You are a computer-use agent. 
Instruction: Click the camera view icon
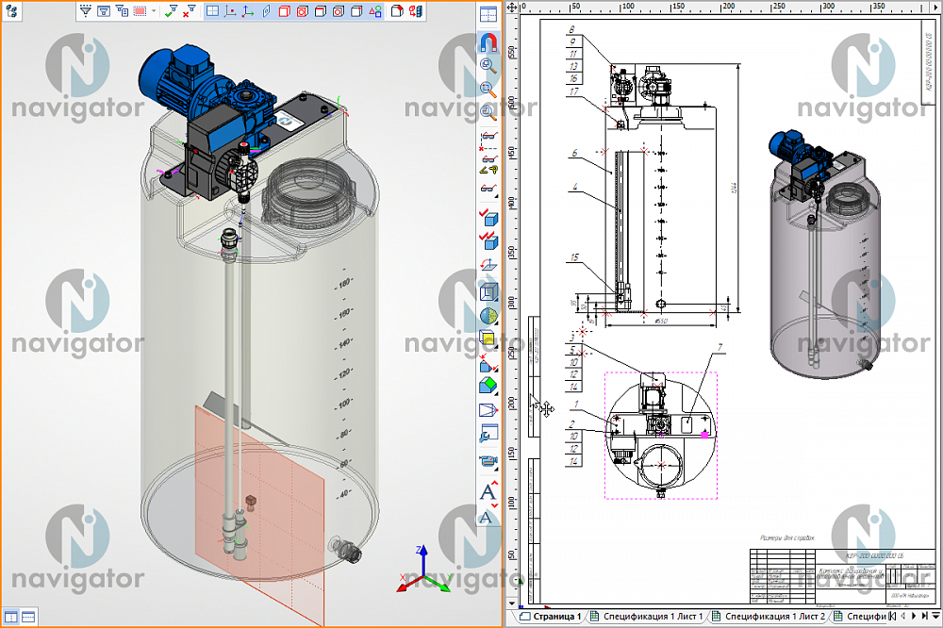[x=488, y=461]
